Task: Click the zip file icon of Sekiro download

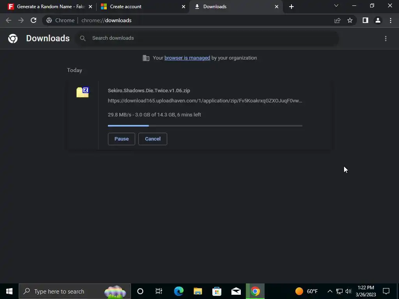Action: click(83, 92)
